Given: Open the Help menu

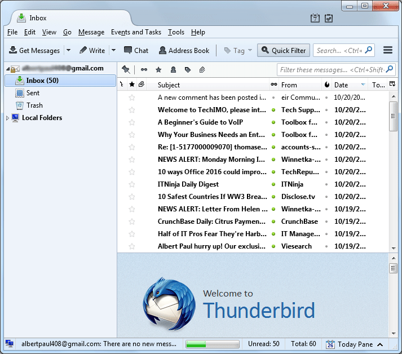Looking at the screenshot, I should (x=198, y=32).
